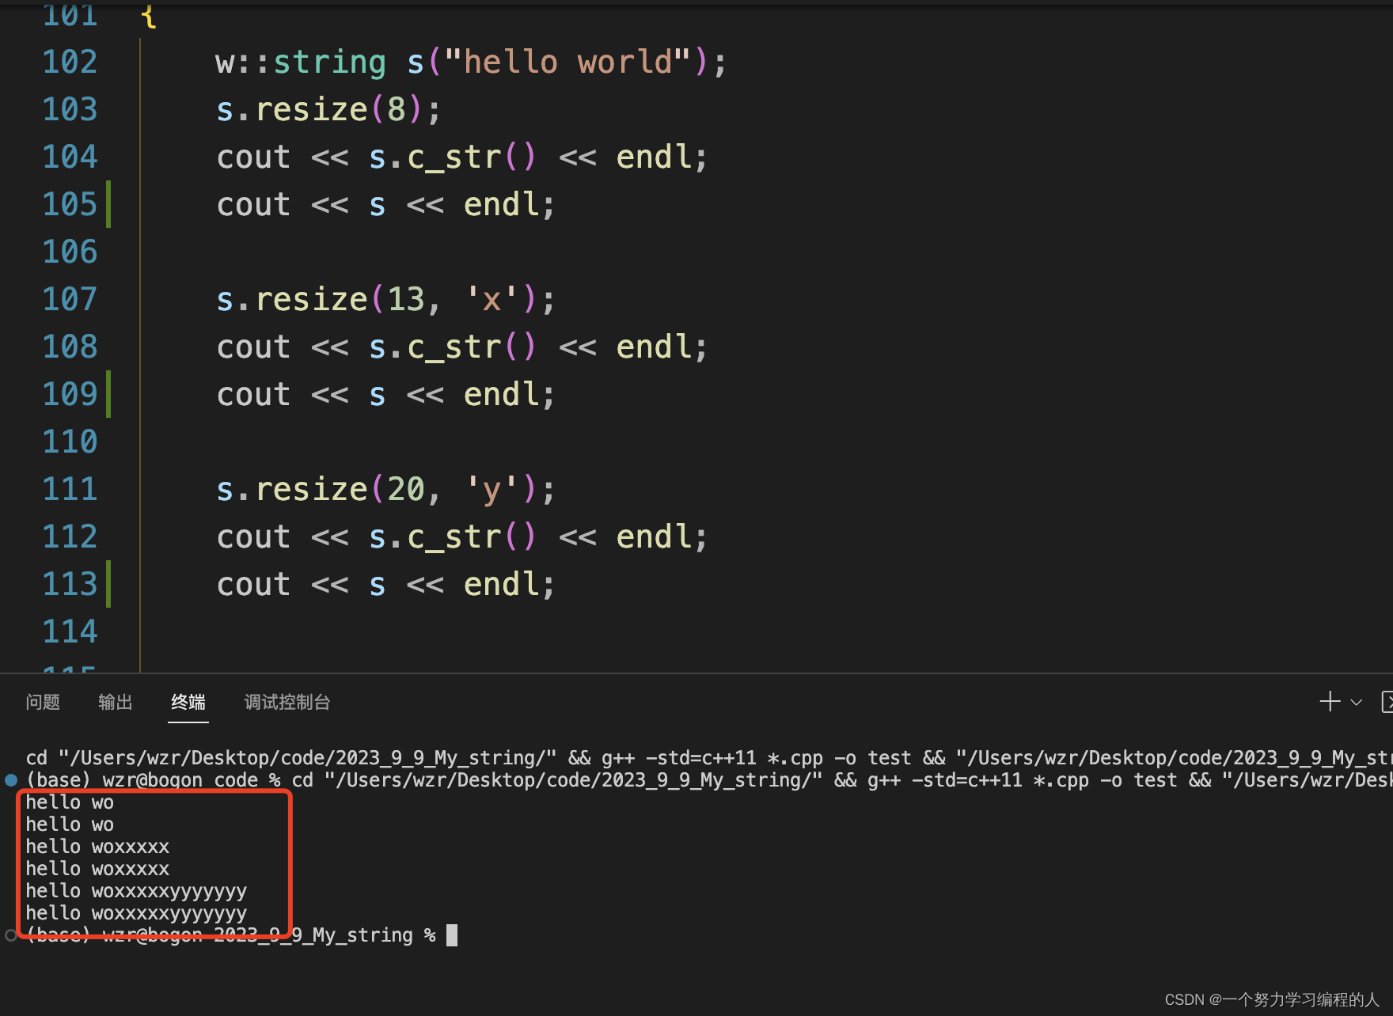
Task: Open the 调试控制台 debug console tab
Action: tap(287, 702)
